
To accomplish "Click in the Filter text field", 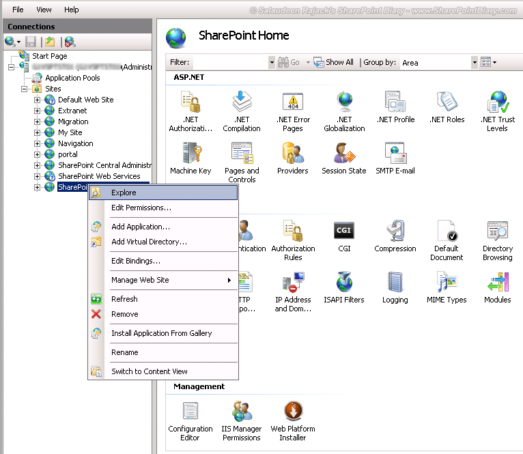I will [x=230, y=62].
